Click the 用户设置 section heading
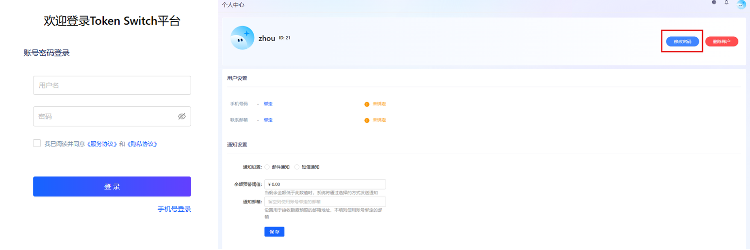Image resolution: width=750 pixels, height=250 pixels. (237, 78)
